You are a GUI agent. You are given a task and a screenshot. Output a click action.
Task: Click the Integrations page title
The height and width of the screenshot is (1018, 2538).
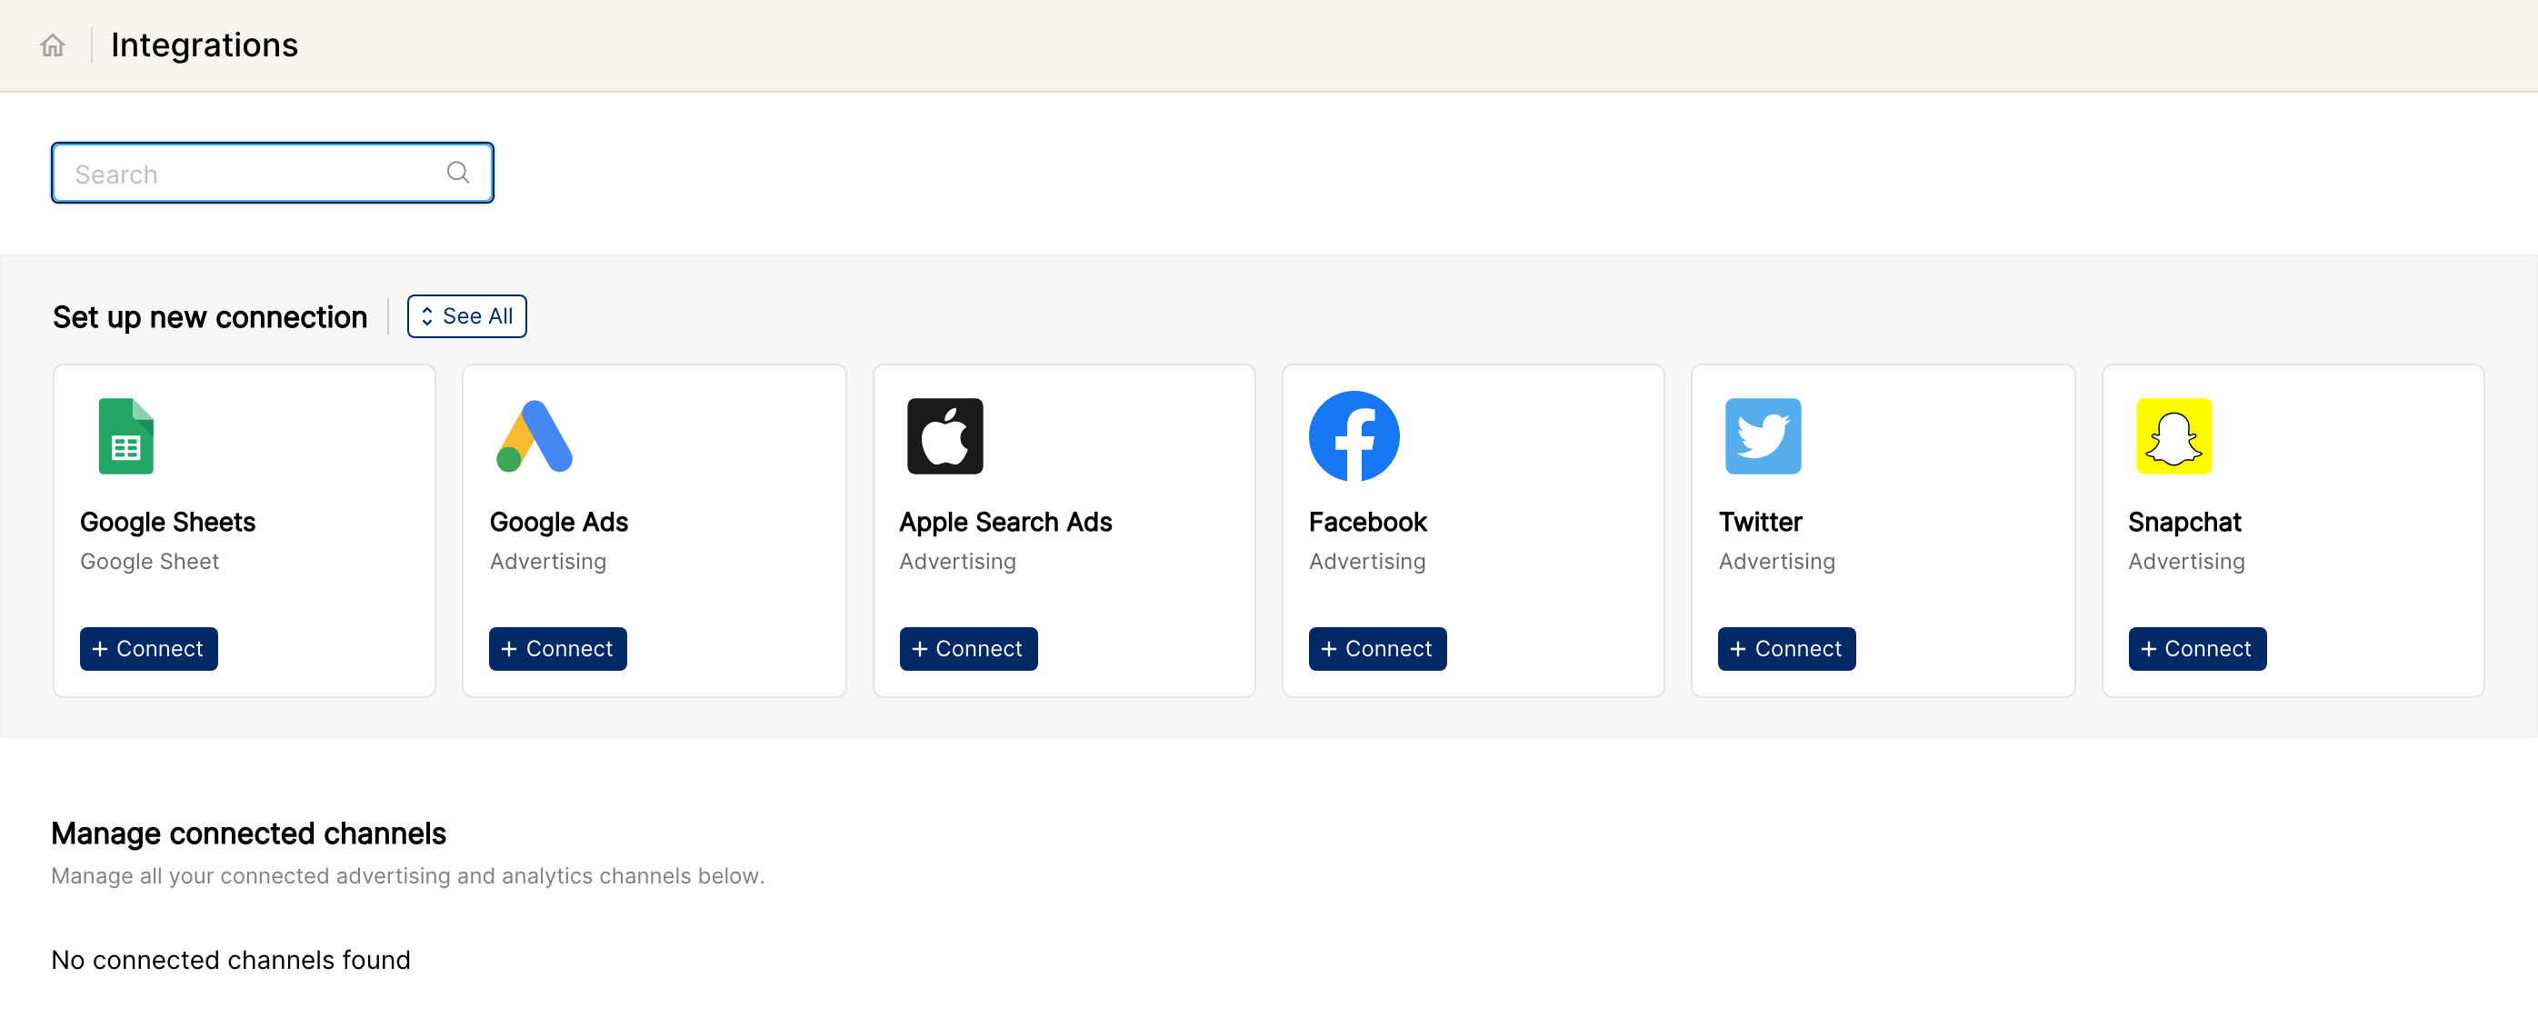(204, 45)
